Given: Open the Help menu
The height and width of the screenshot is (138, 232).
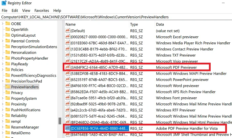Looking at the screenshot, I should (57, 11).
